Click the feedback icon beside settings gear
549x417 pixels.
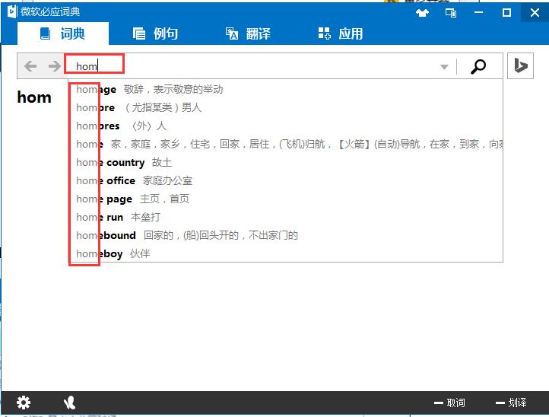(x=69, y=403)
